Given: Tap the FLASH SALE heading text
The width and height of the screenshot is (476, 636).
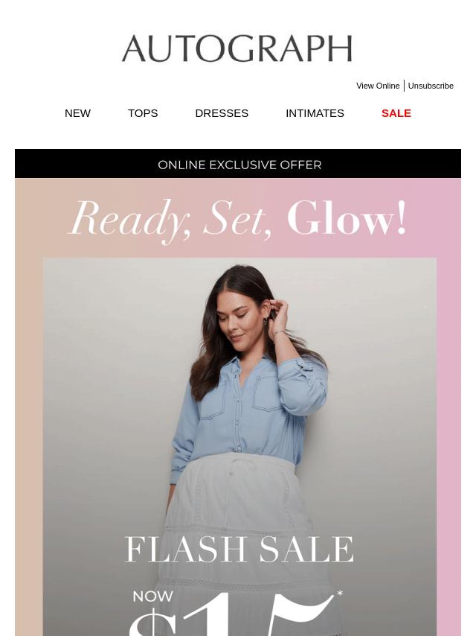Looking at the screenshot, I should [x=239, y=549].
